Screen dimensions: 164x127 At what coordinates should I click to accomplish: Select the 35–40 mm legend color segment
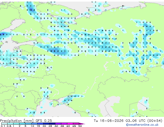64,124
